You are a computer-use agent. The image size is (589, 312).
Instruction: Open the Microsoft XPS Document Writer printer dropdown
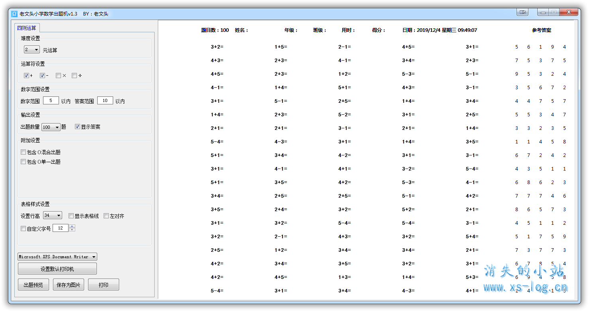click(x=57, y=257)
